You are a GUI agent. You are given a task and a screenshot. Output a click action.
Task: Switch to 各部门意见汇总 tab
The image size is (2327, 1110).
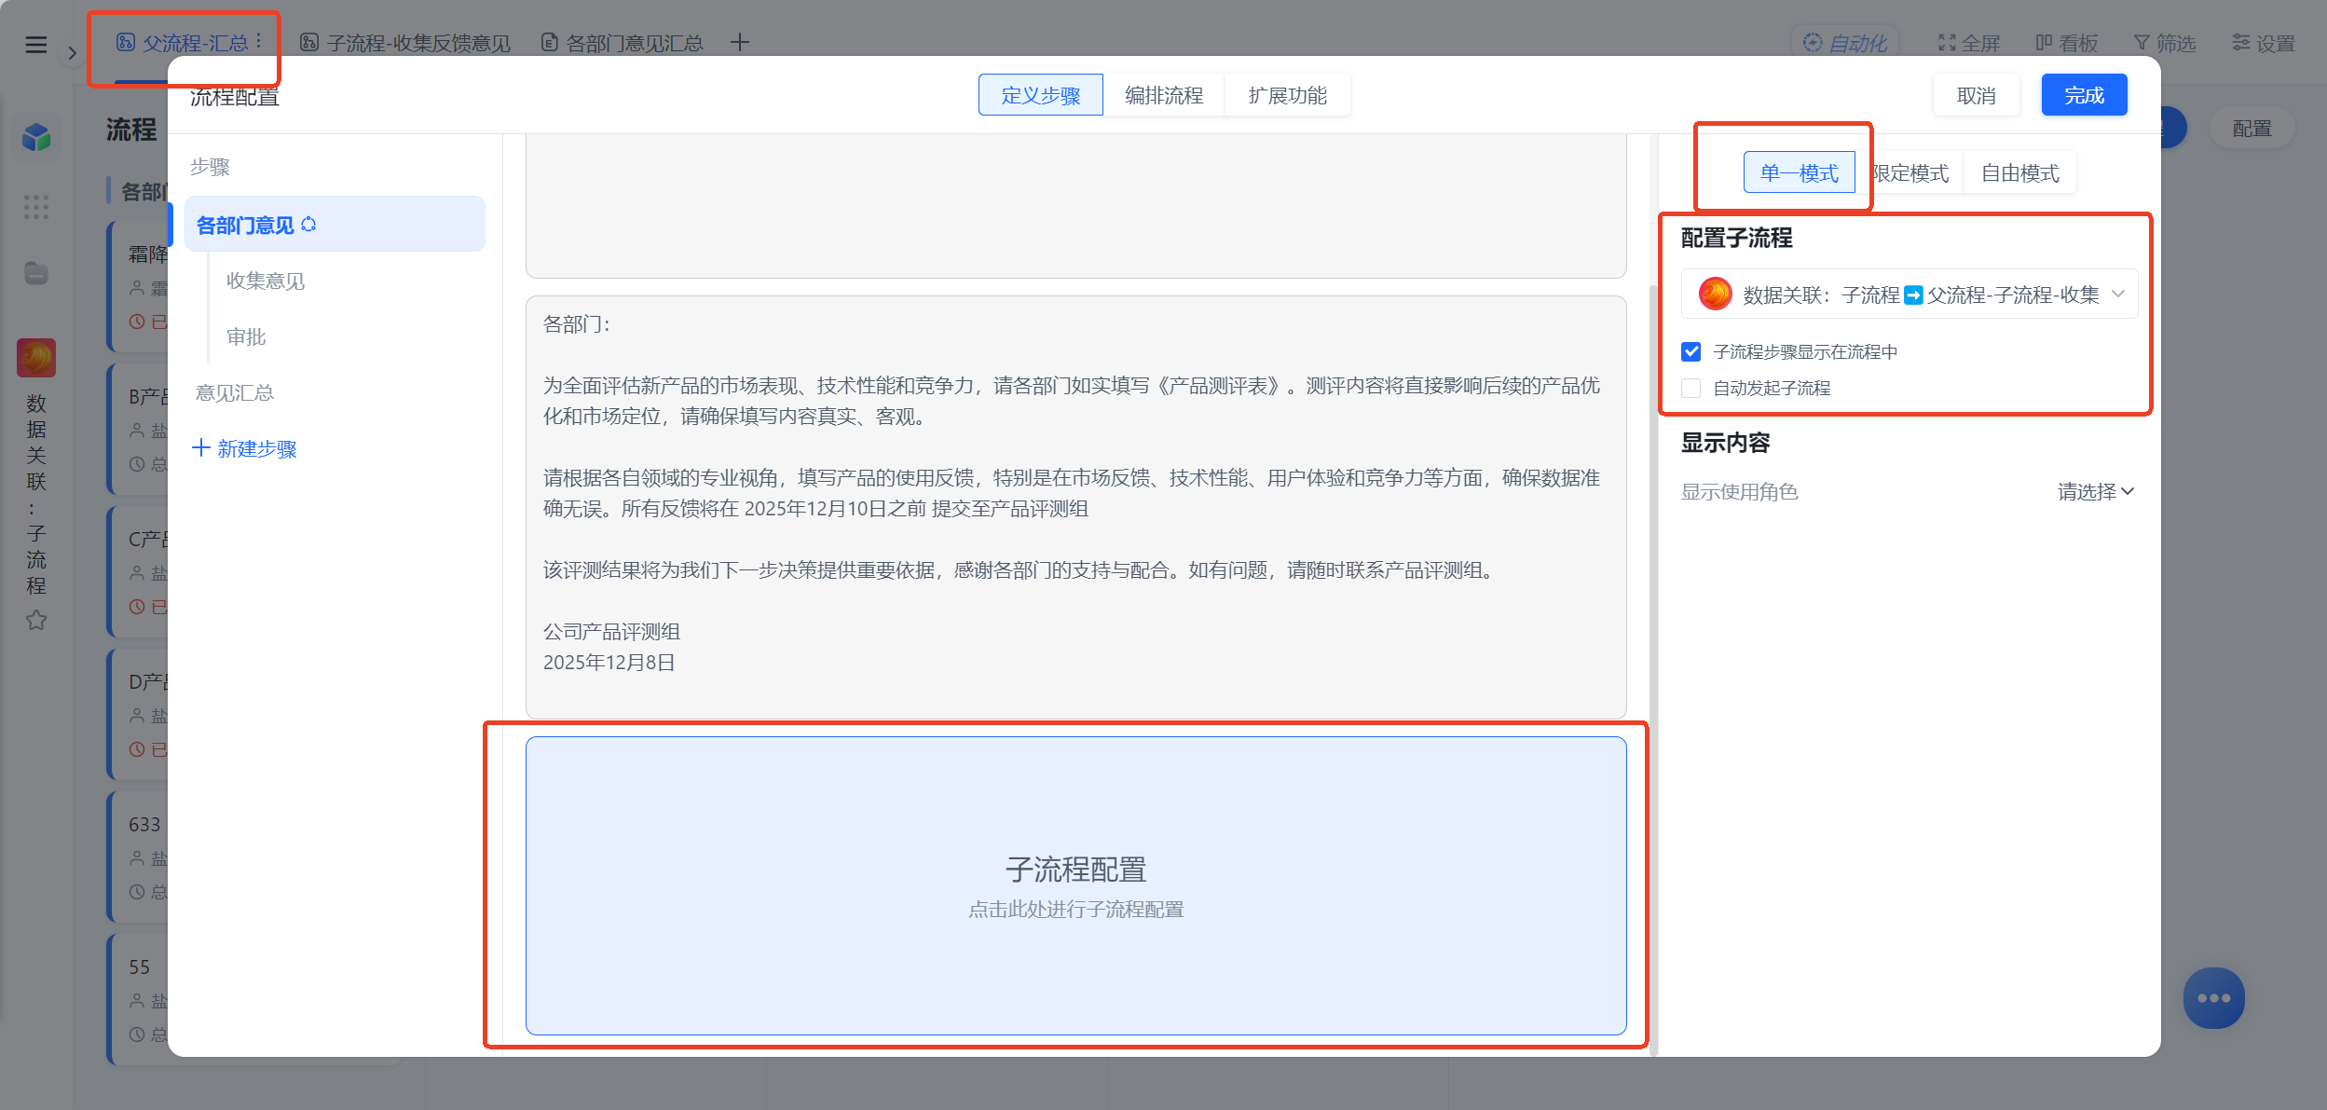click(x=623, y=43)
